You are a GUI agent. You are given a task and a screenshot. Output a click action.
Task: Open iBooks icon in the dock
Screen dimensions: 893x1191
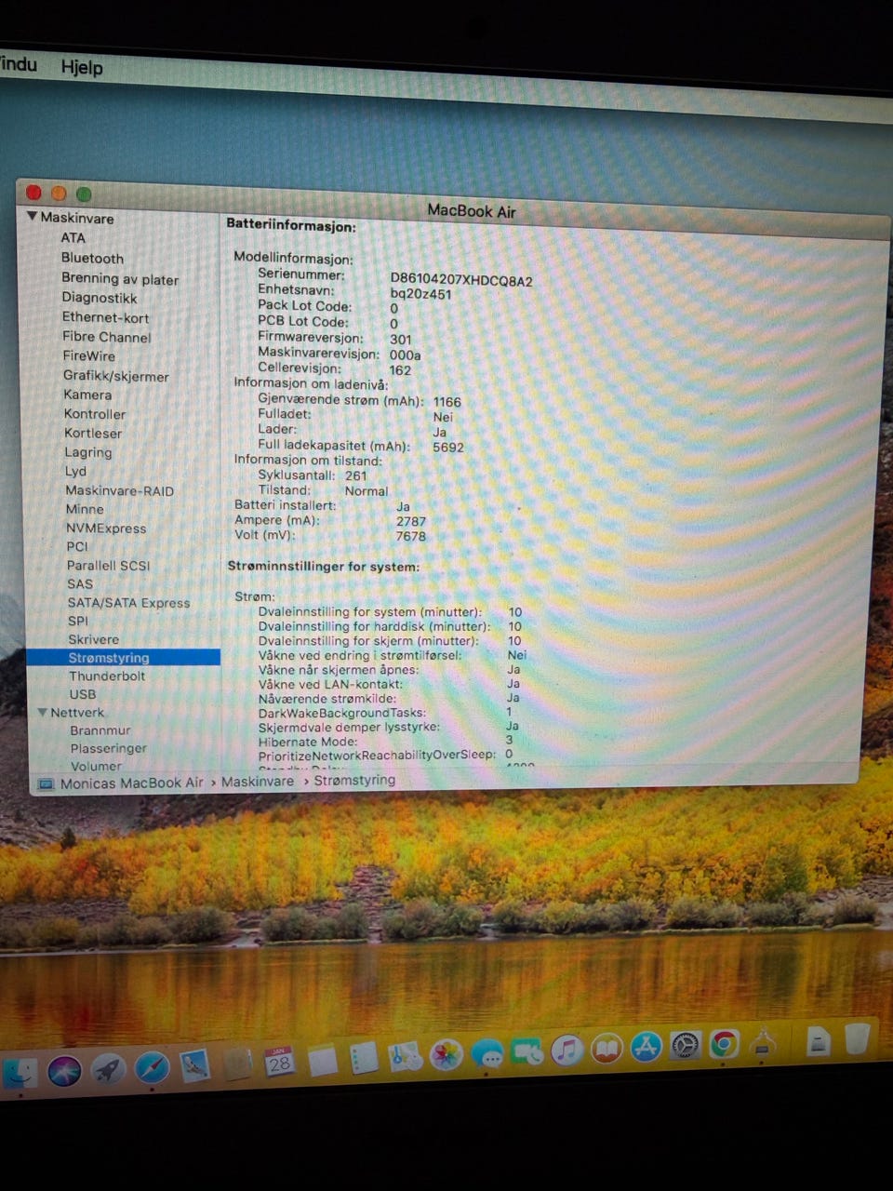[606, 1049]
